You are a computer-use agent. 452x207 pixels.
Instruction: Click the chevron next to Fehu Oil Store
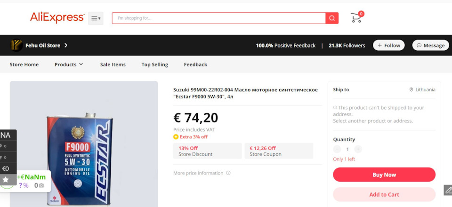[x=66, y=45]
